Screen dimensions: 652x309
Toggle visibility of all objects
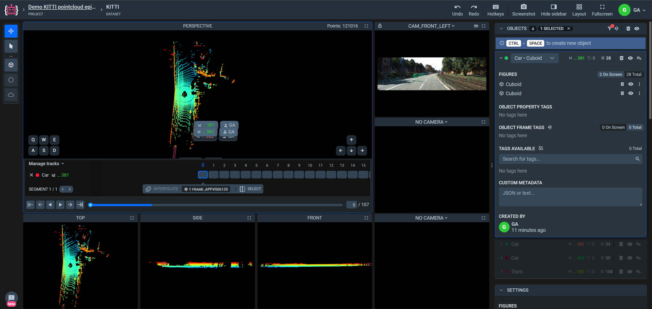click(637, 29)
